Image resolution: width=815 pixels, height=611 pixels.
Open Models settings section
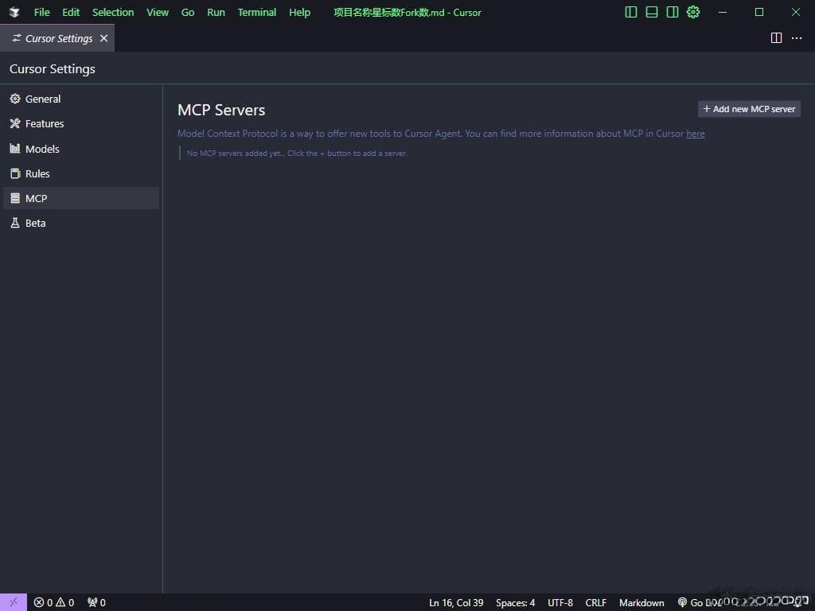click(x=81, y=149)
